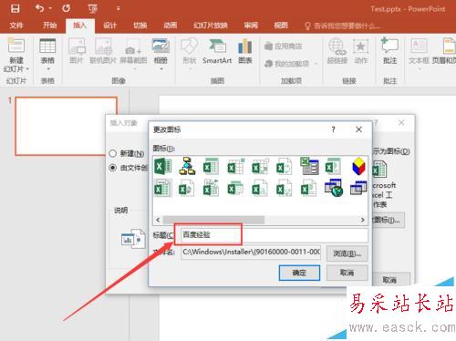Open the 审阅 ribbon tab
This screenshot has width=456, height=341.
coord(251,26)
